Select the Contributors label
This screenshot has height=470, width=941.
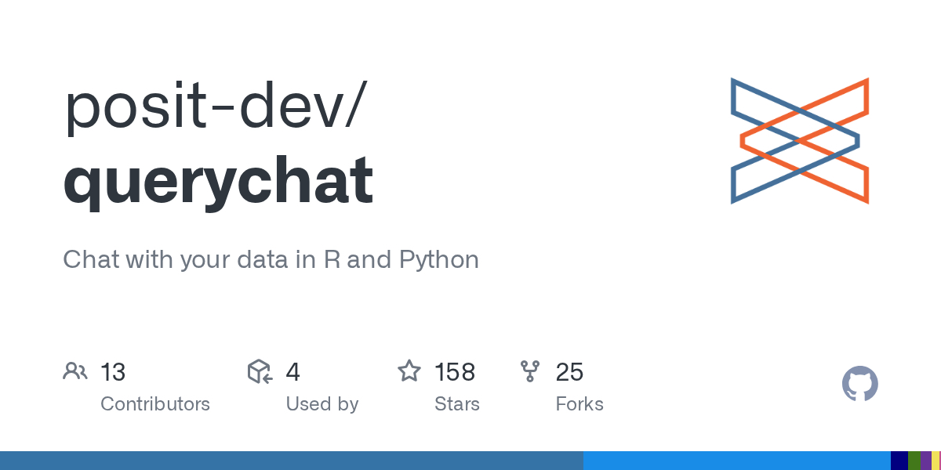(155, 404)
